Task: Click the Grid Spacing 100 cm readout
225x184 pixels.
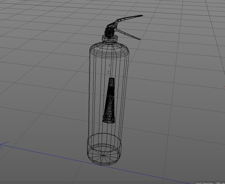Action: 210,183
